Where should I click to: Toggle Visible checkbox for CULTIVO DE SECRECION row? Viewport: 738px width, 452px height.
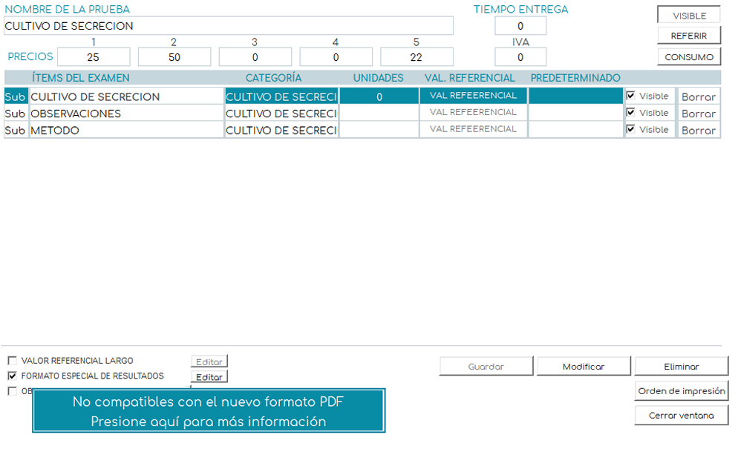[x=631, y=96]
